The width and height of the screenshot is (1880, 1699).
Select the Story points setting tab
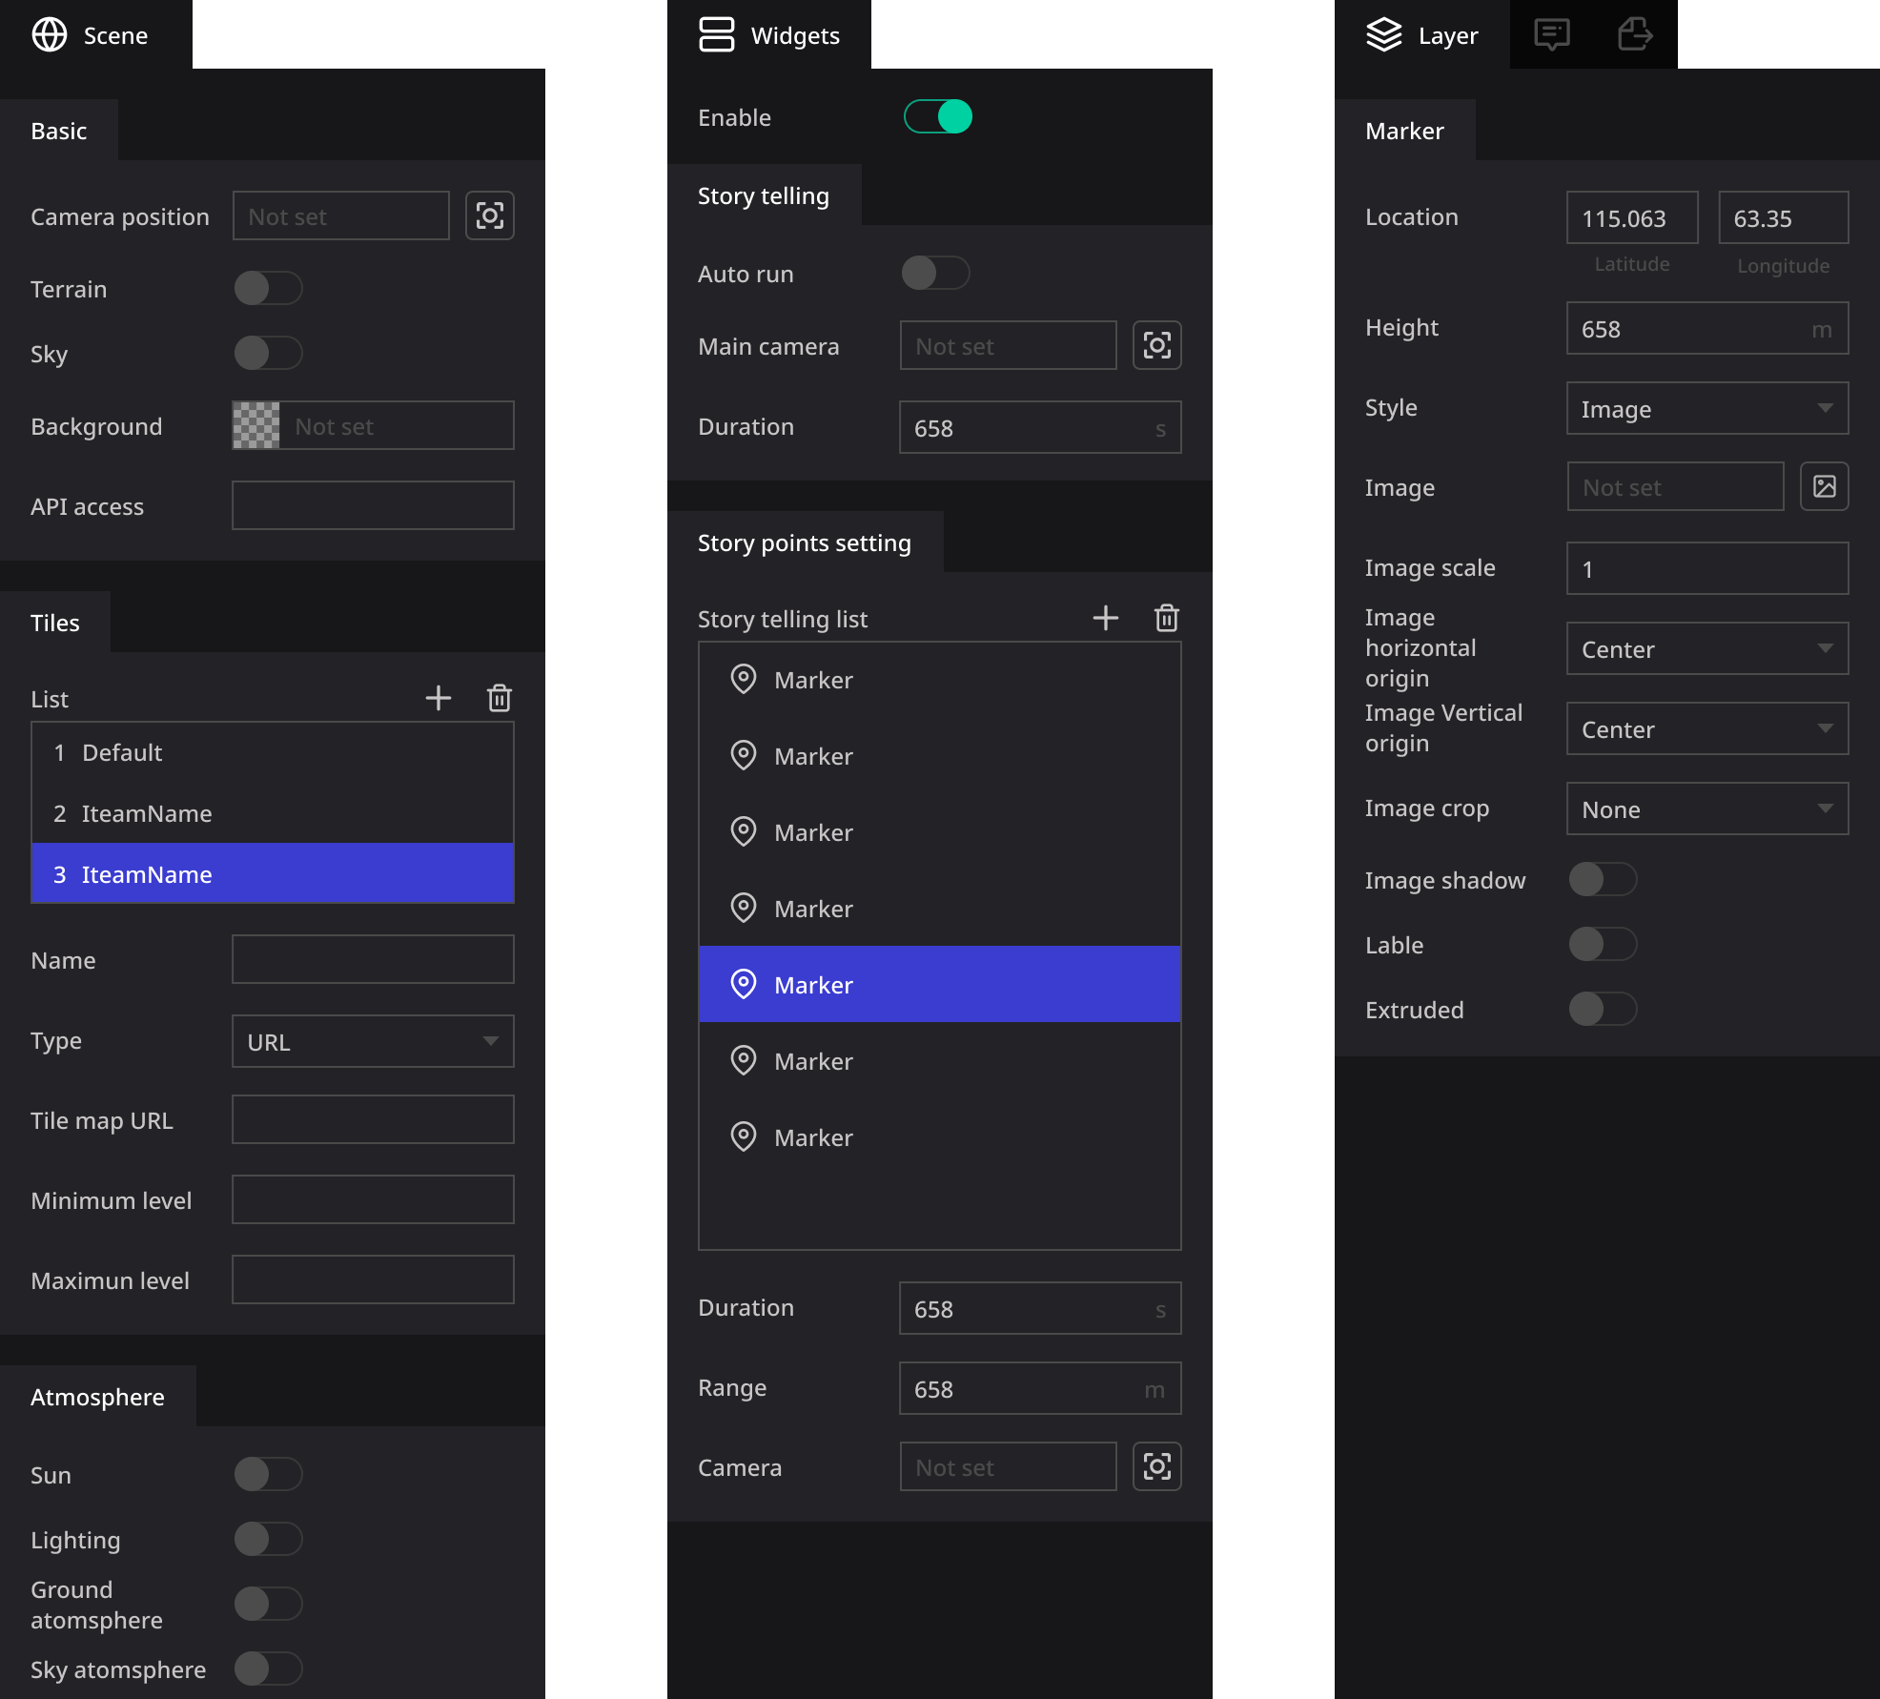[806, 542]
